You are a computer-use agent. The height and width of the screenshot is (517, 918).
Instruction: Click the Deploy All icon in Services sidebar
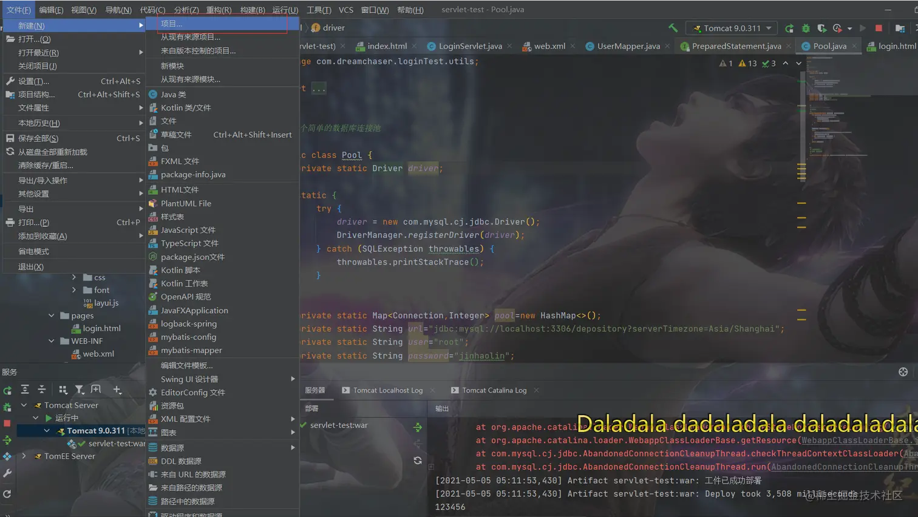pyautogui.click(x=7, y=439)
